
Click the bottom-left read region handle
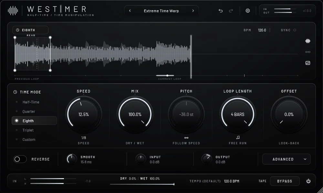click(x=15, y=70)
